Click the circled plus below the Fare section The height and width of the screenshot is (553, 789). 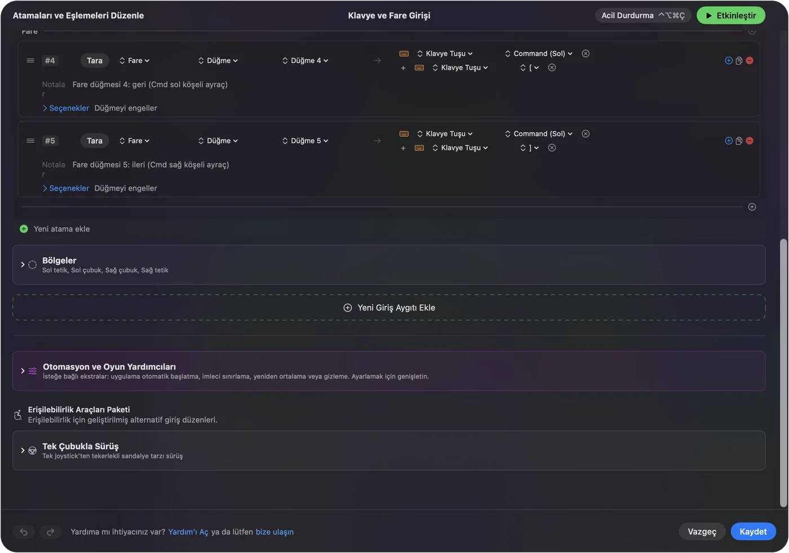tap(752, 207)
